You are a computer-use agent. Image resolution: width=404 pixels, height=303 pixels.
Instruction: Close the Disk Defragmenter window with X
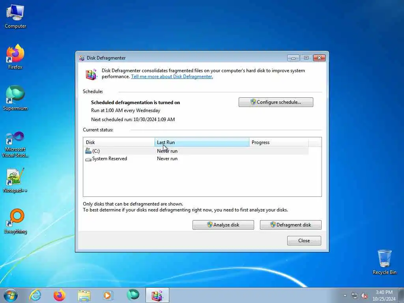(319, 58)
